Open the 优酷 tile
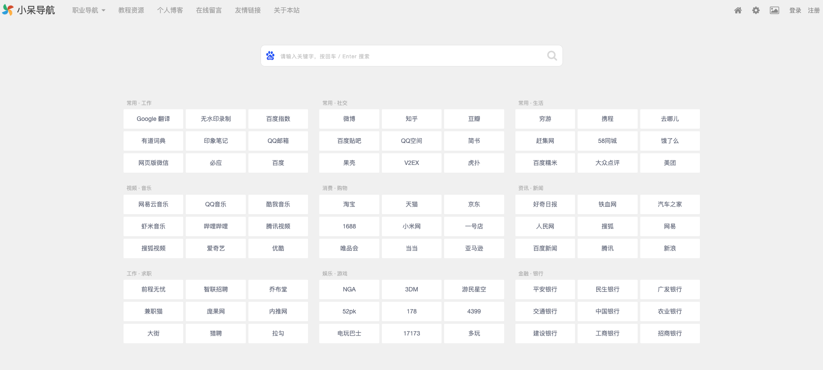The image size is (823, 370). click(x=278, y=248)
